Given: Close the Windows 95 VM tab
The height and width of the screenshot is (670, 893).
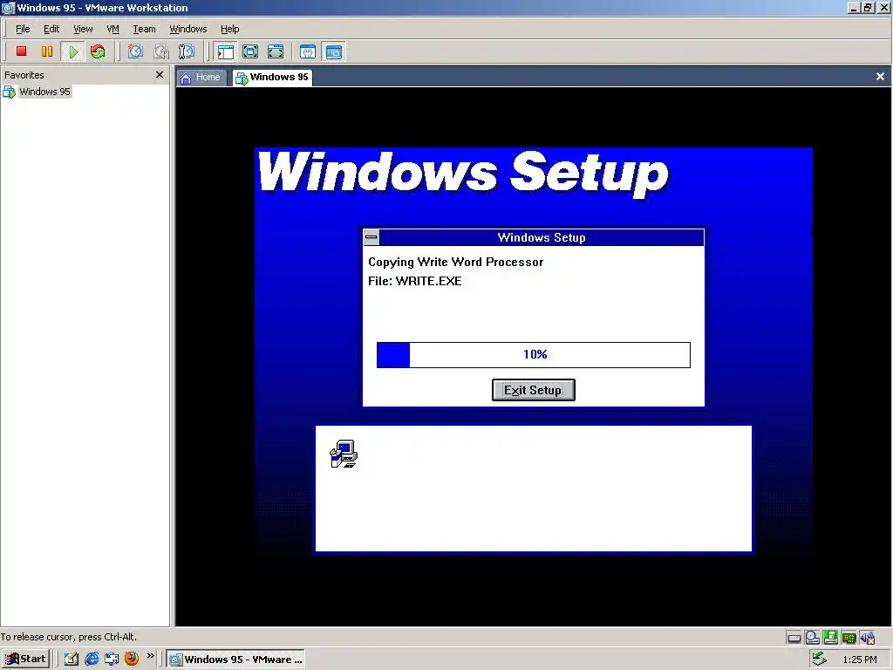Looking at the screenshot, I should pos(880,77).
